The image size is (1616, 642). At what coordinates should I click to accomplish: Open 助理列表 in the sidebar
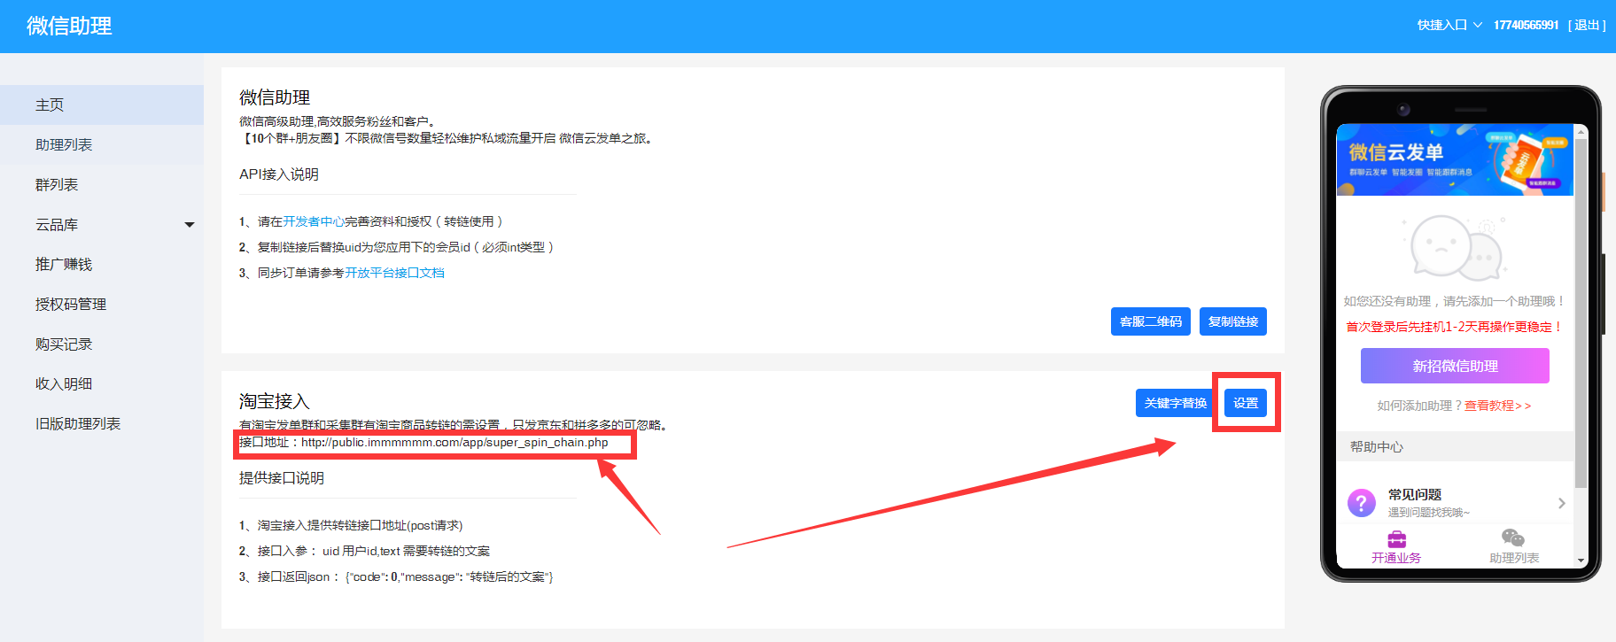tap(102, 144)
